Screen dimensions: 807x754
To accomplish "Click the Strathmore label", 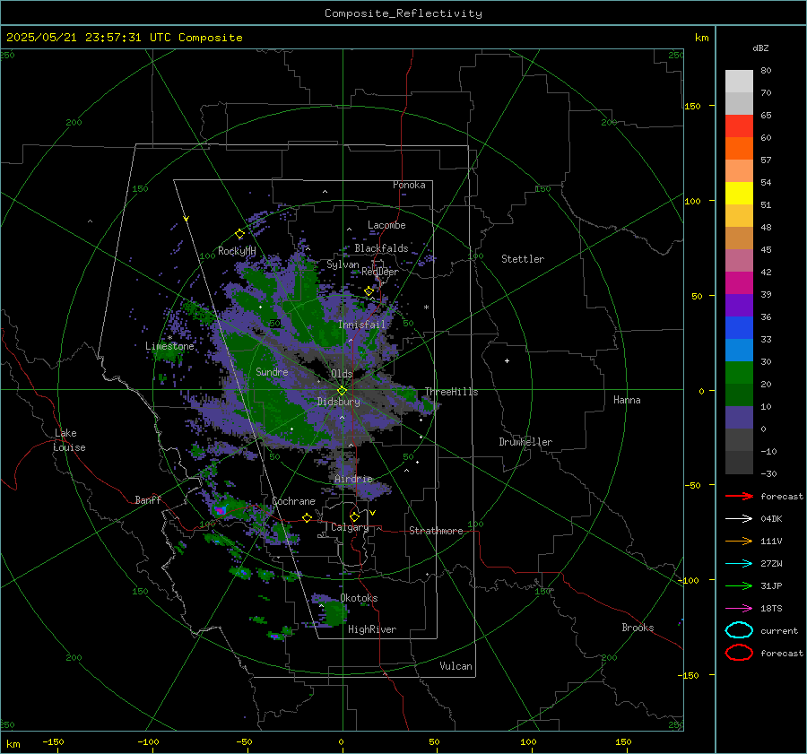I will tap(436, 531).
